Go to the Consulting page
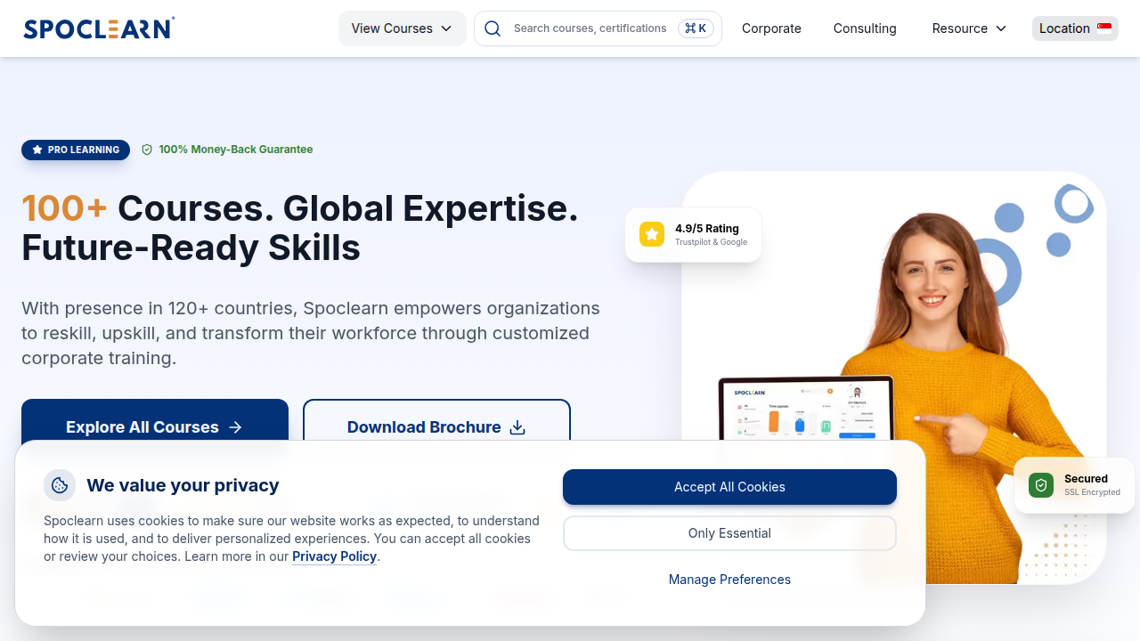 [865, 28]
